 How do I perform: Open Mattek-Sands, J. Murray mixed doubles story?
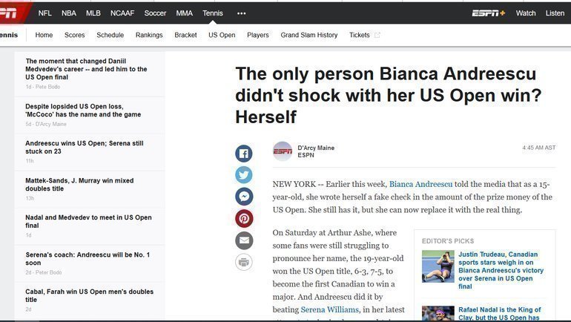[x=79, y=185]
